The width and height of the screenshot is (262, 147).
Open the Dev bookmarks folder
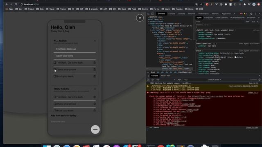[x=19, y=9]
